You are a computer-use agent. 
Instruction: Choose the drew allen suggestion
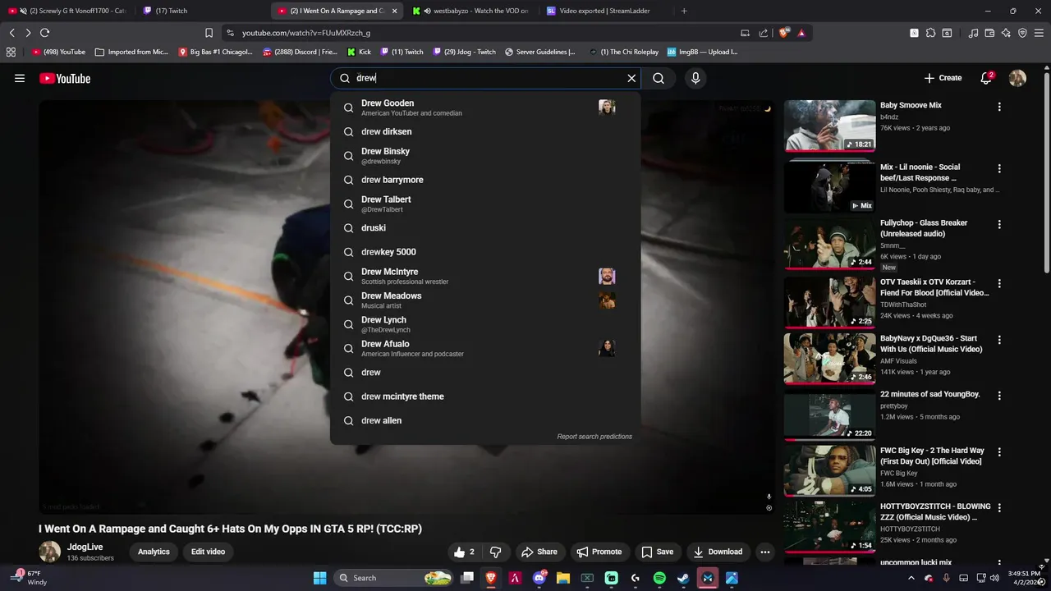tap(485, 420)
